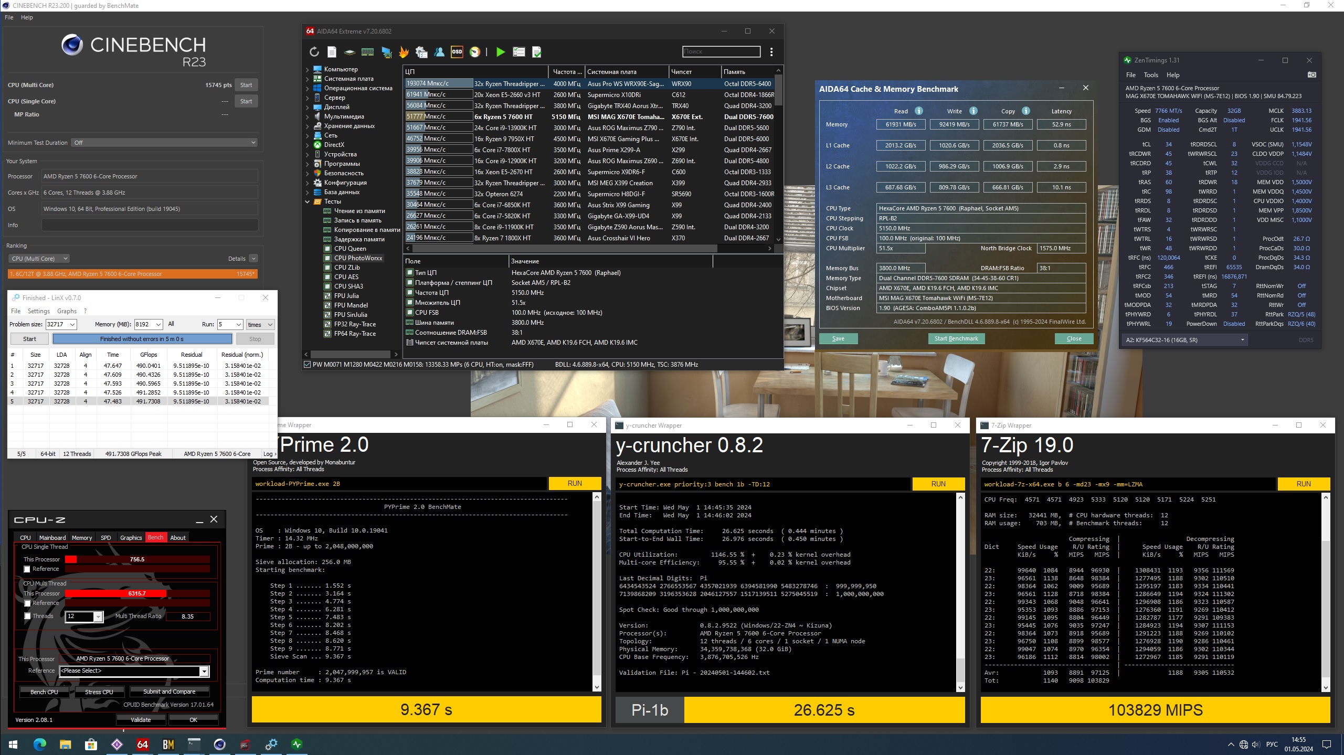Click BenchMate icon in the taskbar
The height and width of the screenshot is (755, 1344).
168,744
